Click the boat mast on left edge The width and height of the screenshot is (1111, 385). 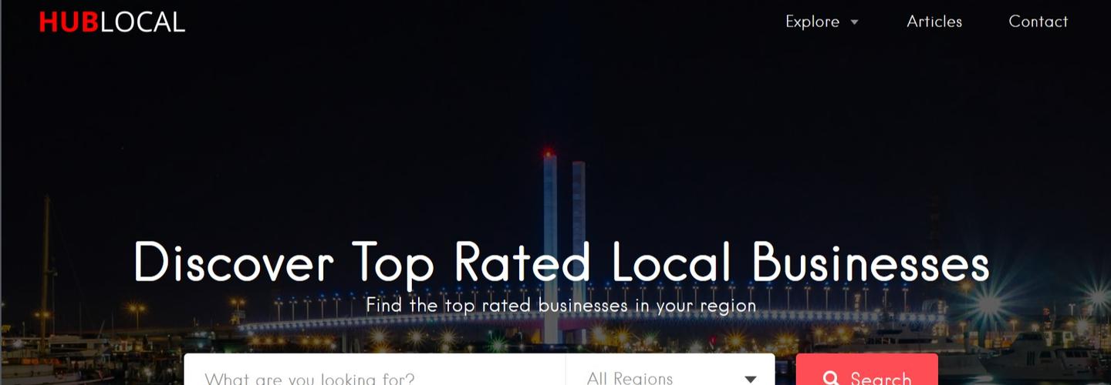tap(46, 269)
